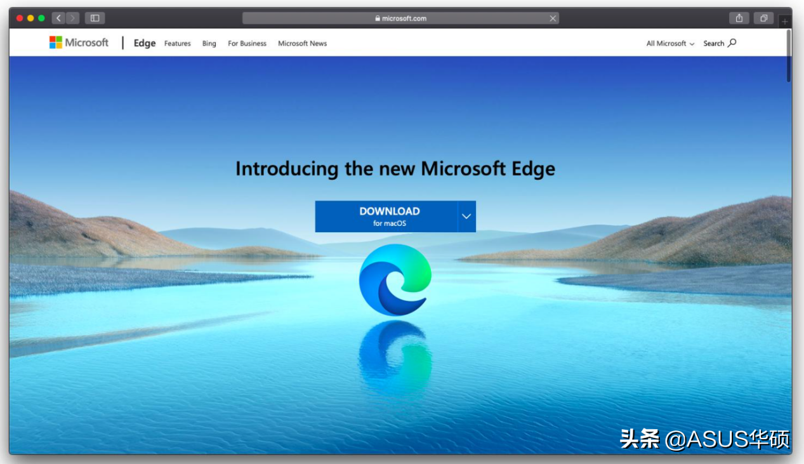Expand the download platform chevron arrow
The height and width of the screenshot is (464, 804).
[466, 216]
